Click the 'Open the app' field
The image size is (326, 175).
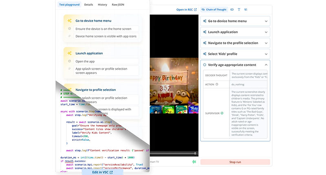click(x=106, y=61)
